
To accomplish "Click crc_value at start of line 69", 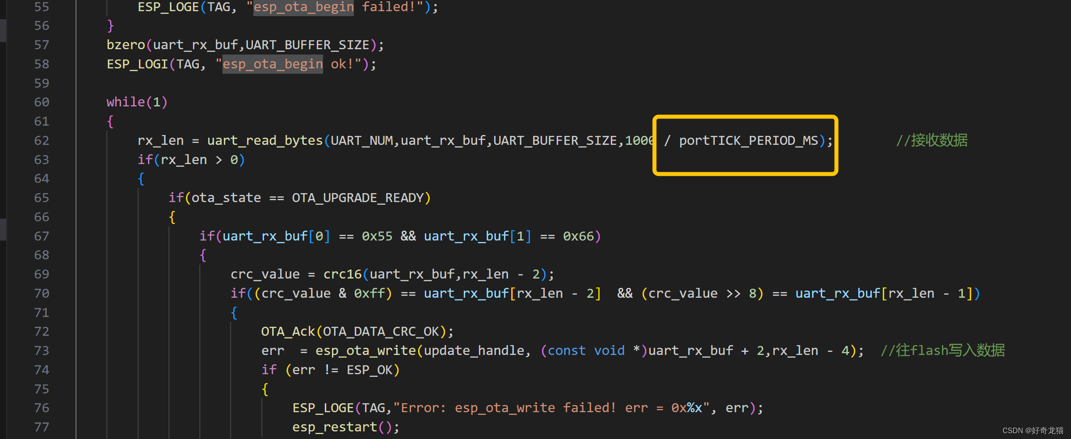I will pos(265,274).
